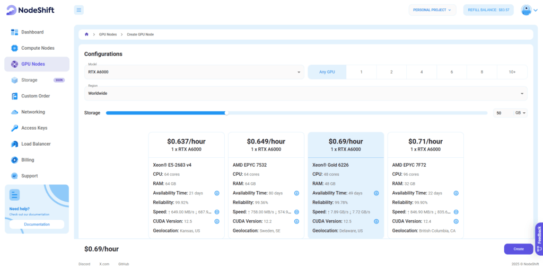Click the Billing sidebar icon

(x=15, y=160)
